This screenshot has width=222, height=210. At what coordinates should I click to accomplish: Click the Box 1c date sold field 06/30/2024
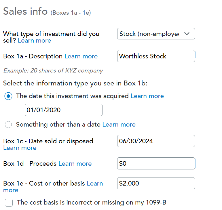(x=156, y=141)
